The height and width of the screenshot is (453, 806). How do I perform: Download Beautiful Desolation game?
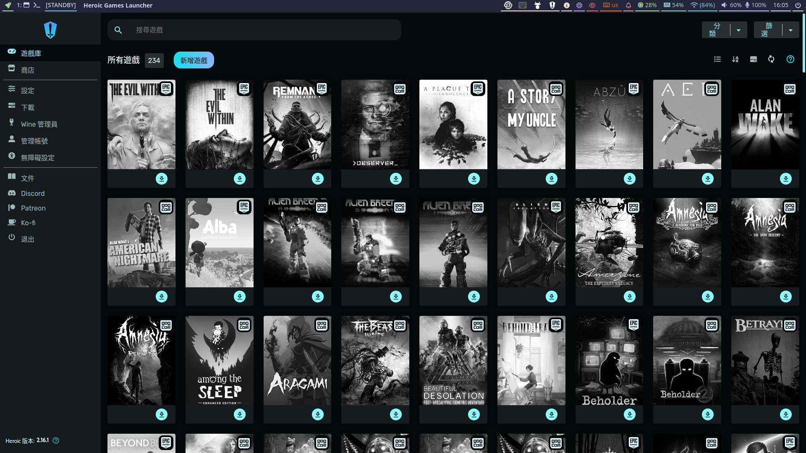[x=474, y=414]
